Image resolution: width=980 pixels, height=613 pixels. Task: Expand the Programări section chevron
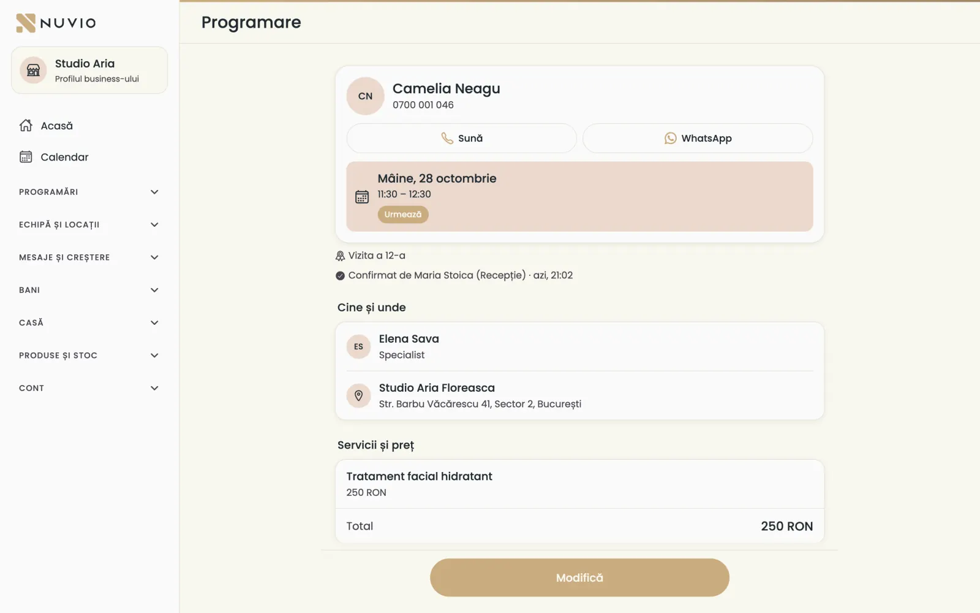[x=154, y=192]
